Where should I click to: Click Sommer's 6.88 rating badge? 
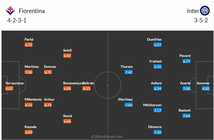click(206, 88)
